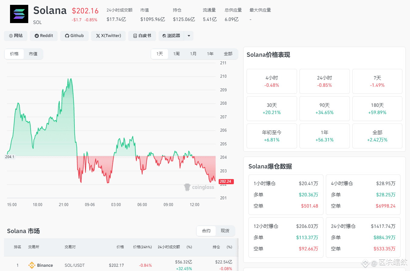Click the 4小时 performance card
Screen dimensions: 410x271
tap(272, 81)
